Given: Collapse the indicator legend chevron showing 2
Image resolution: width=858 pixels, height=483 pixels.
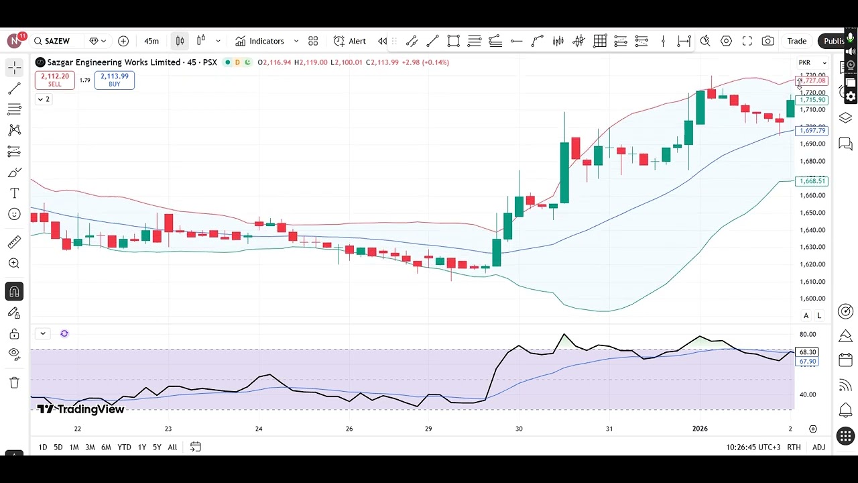Looking at the screenshot, I should (x=43, y=99).
